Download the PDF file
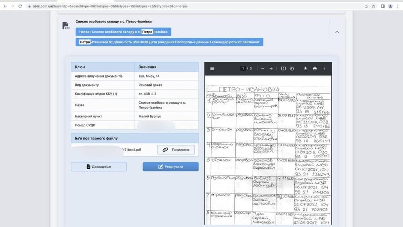 (305, 69)
